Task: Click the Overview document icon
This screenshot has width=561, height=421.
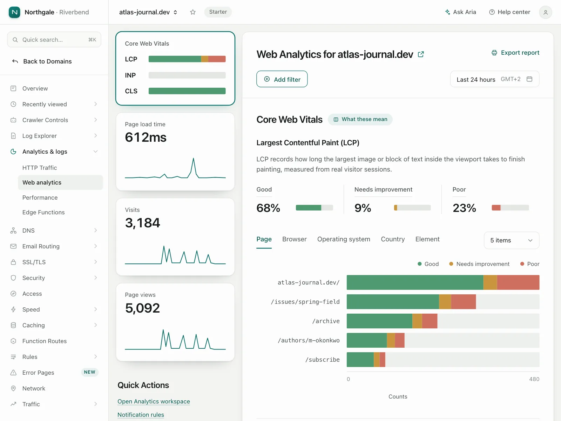Action: point(13,88)
